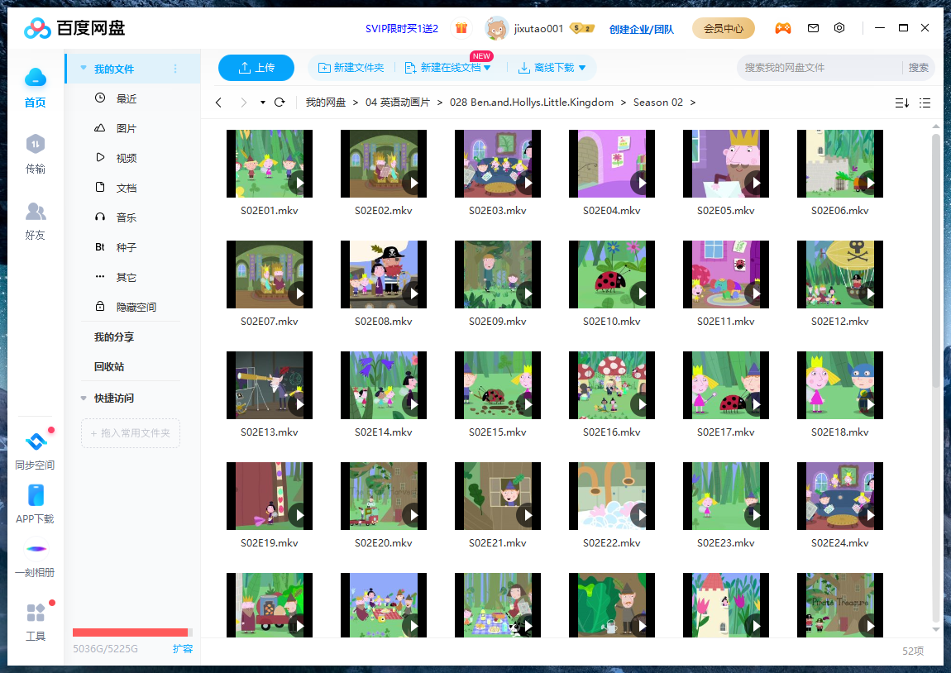This screenshot has width=951, height=673.
Task: Switch the file view to list mode
Action: click(x=925, y=103)
